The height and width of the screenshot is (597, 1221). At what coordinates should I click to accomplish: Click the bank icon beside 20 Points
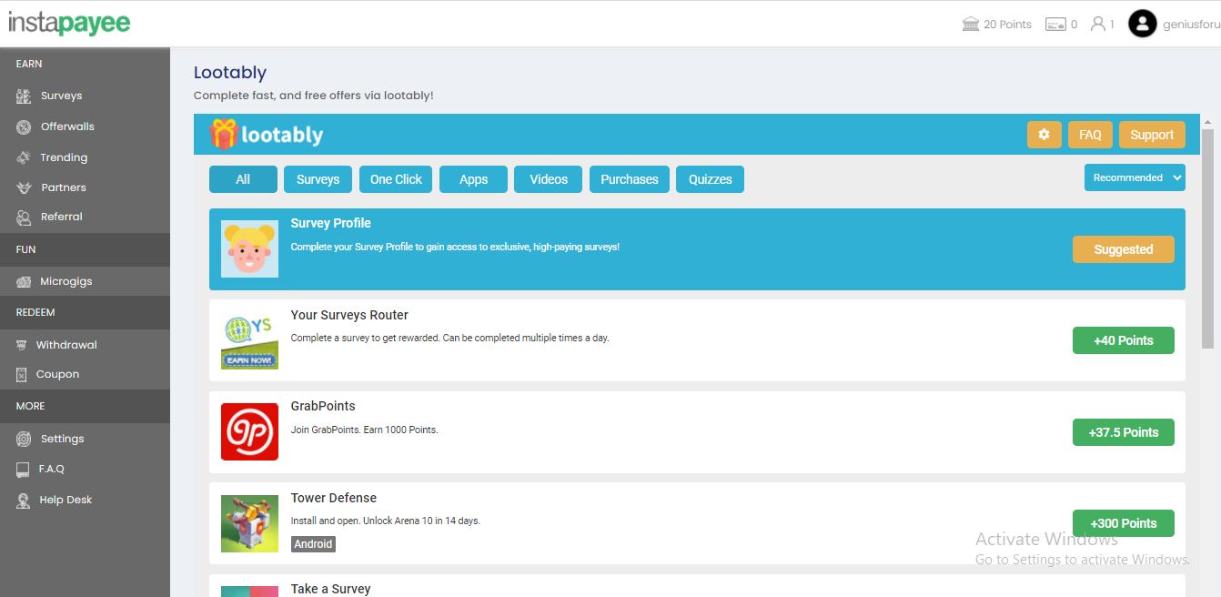pos(971,24)
